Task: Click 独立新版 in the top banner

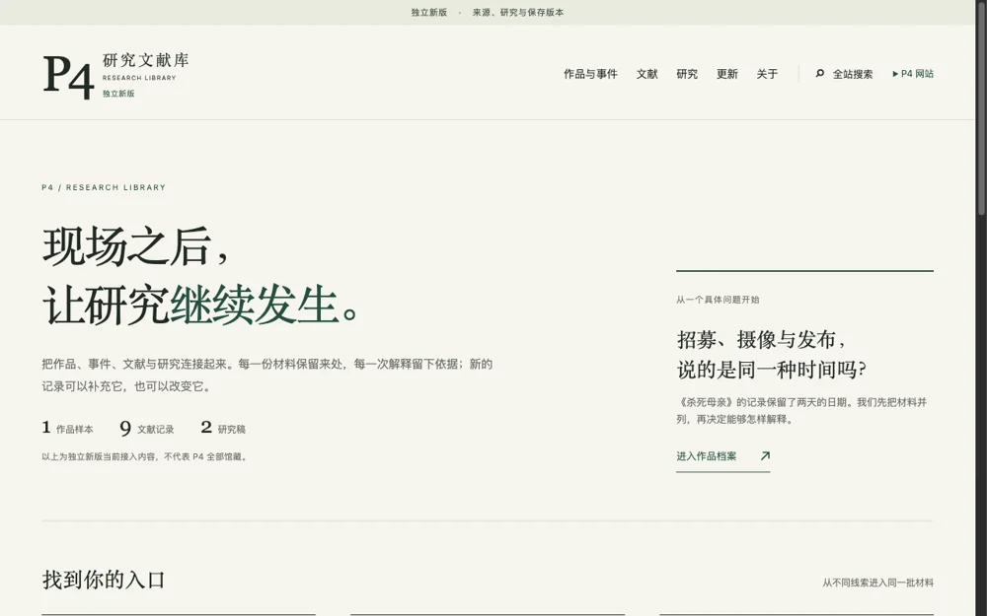Action: [x=428, y=13]
